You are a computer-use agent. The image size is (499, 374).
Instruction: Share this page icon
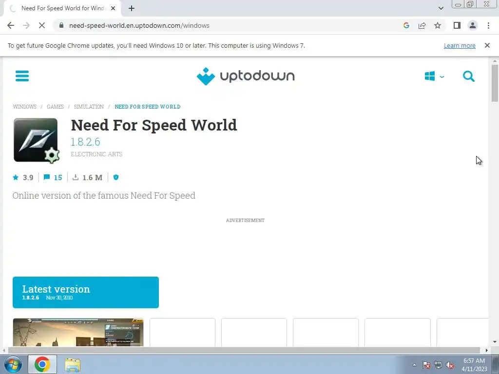[422, 25]
